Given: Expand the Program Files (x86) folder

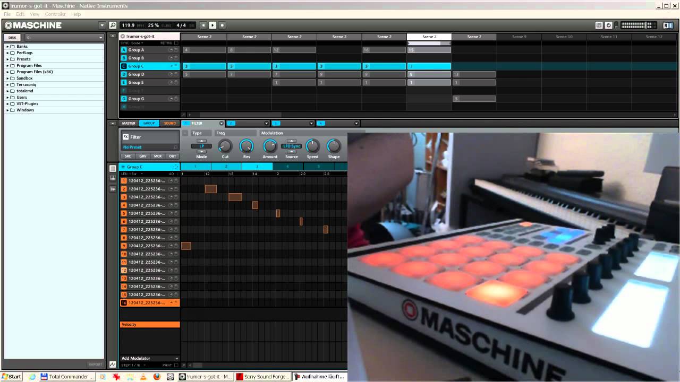Looking at the screenshot, I should (7, 72).
